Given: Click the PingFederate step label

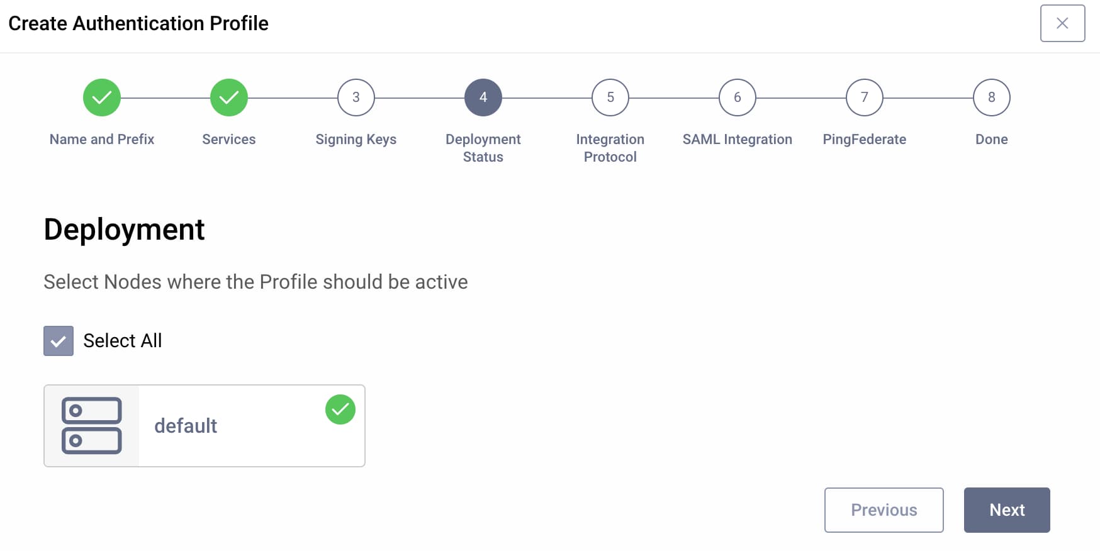Looking at the screenshot, I should (864, 139).
